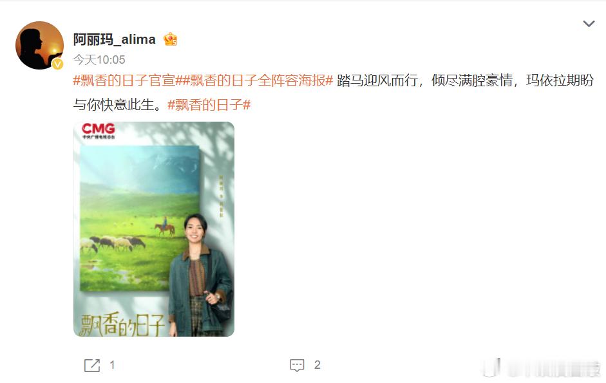This screenshot has height=383, width=606.
Task: Click the blurred watermark at bottom right
Action: tap(541, 368)
